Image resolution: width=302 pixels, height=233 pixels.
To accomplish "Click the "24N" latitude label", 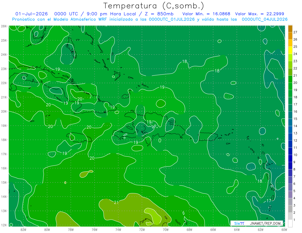I will coord(4,55).
